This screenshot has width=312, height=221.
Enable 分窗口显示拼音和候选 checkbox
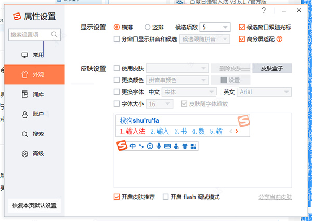(116, 39)
